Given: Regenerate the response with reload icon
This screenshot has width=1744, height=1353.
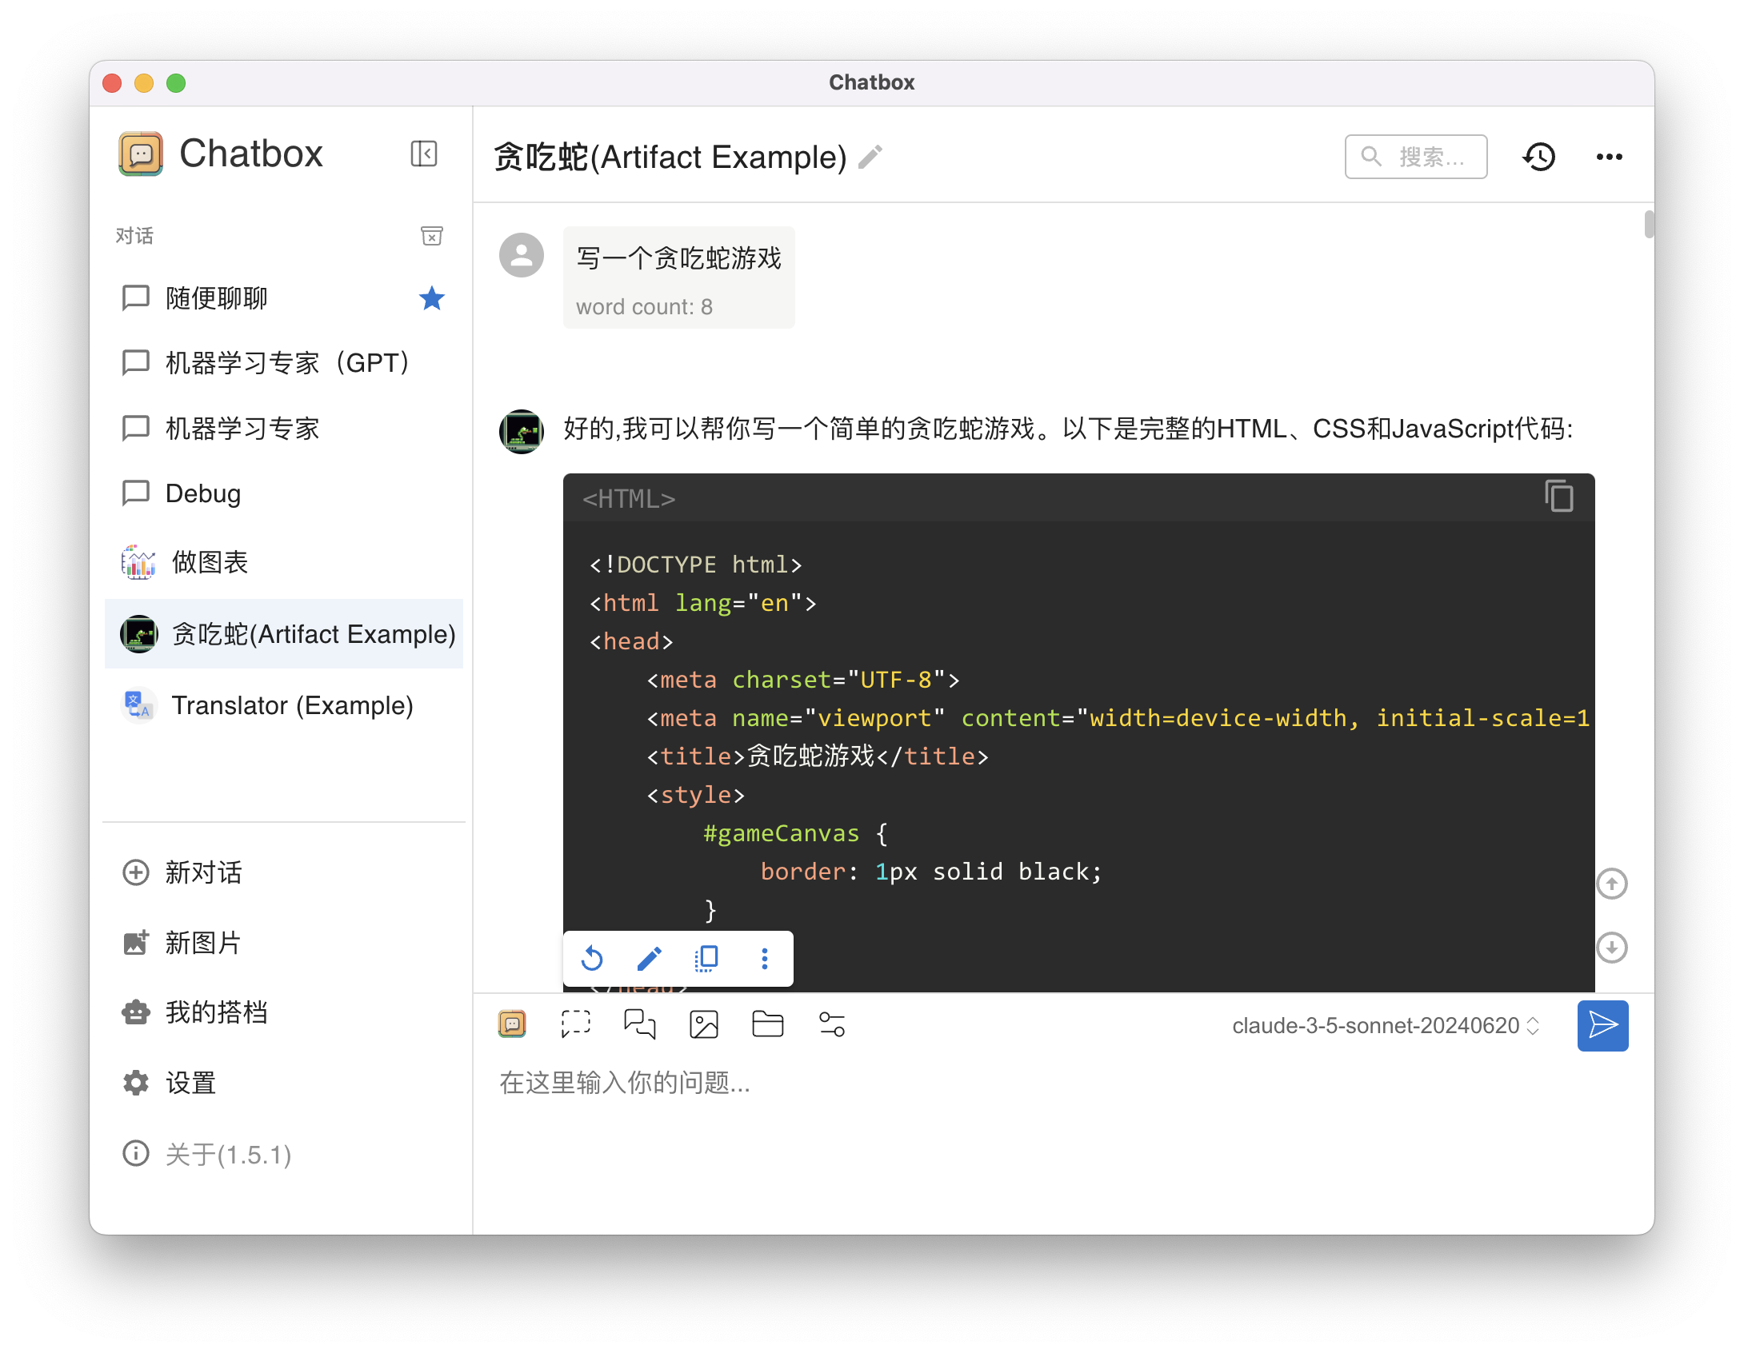Looking at the screenshot, I should point(592,958).
